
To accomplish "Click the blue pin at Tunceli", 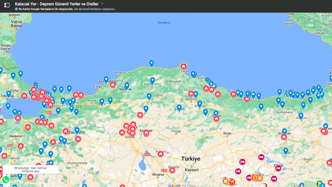I will 285,151.
